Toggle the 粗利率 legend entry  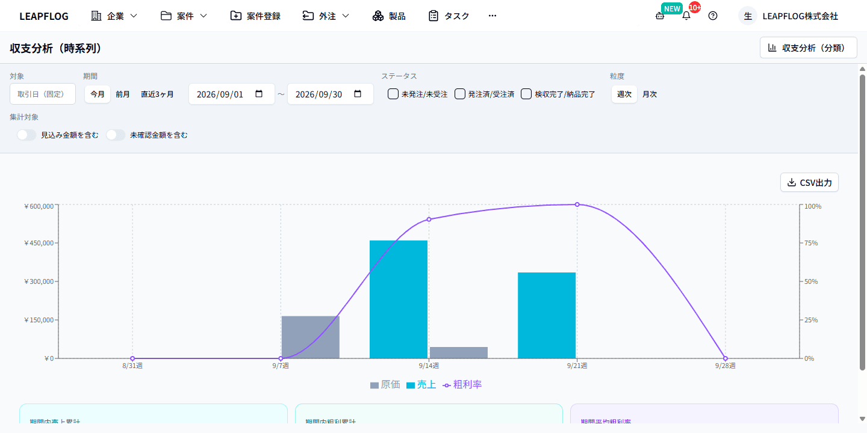[462, 384]
